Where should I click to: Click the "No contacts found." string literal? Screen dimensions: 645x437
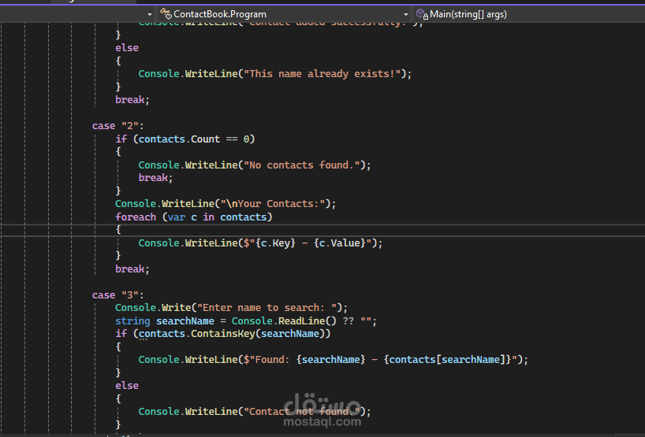click(x=302, y=165)
